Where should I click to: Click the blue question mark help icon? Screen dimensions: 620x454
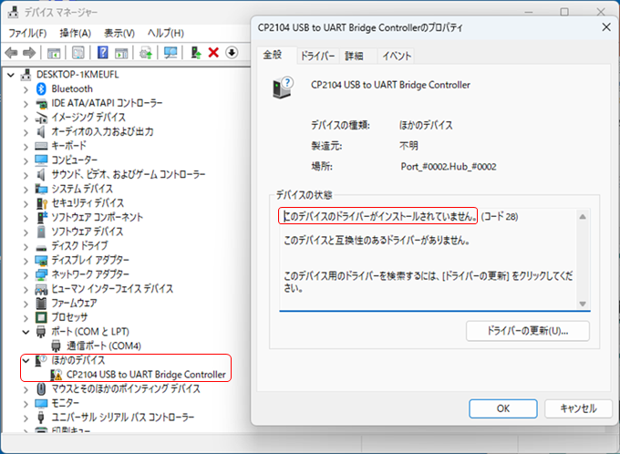tap(103, 53)
